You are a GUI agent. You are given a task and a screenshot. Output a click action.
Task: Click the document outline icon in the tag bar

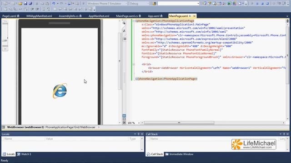[x=4, y=127]
